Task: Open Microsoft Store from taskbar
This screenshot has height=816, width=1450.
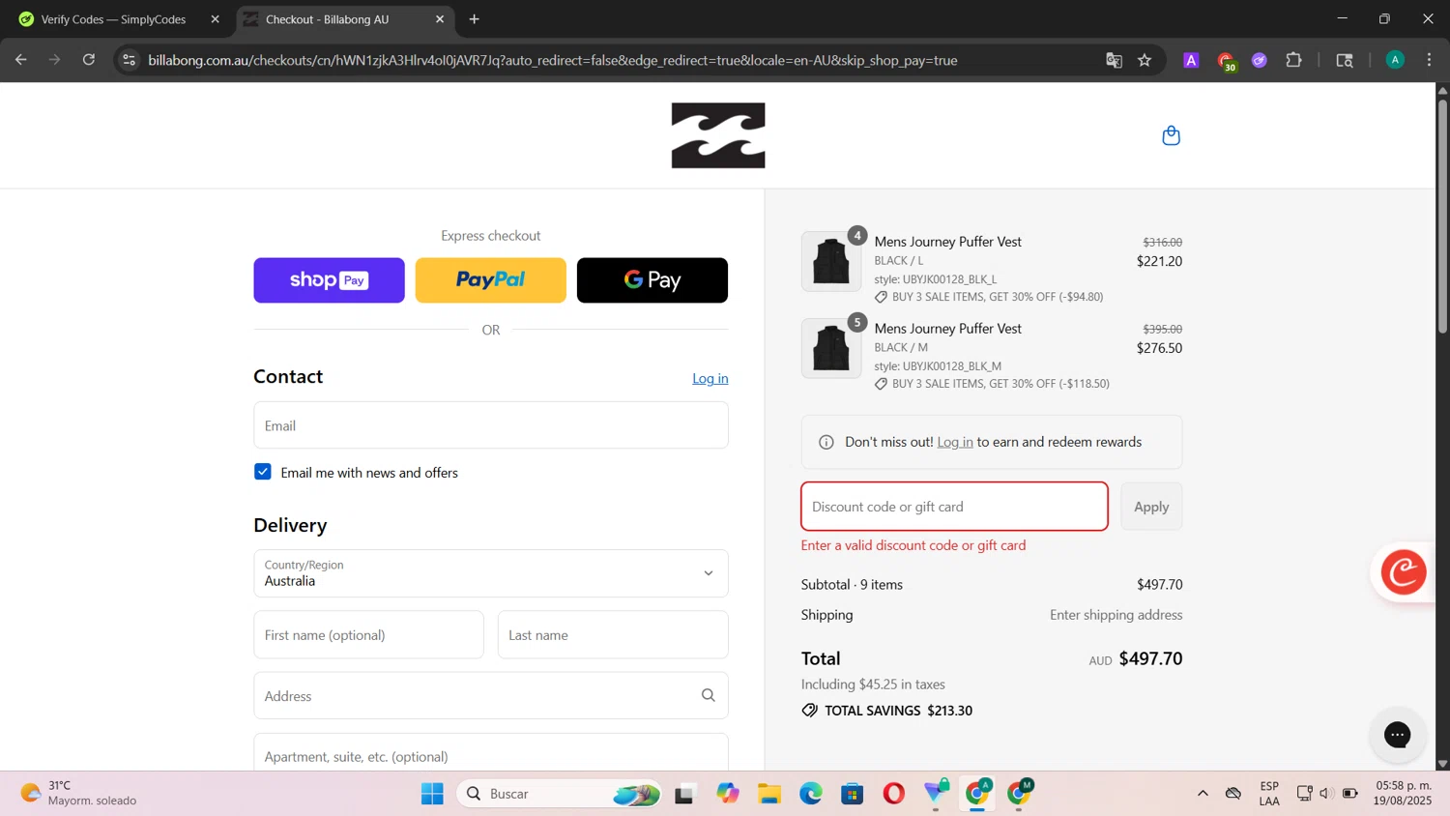Action: point(852,794)
